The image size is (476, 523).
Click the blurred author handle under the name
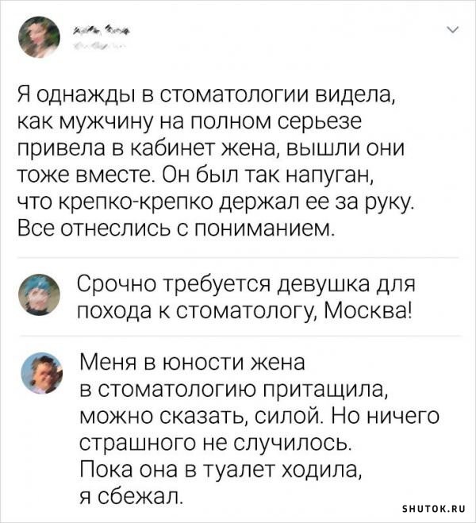click(98, 46)
